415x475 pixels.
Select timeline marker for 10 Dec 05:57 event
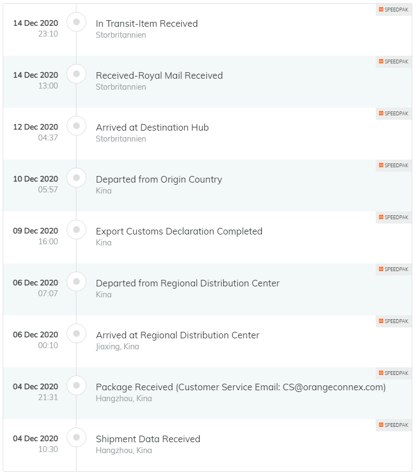point(76,178)
